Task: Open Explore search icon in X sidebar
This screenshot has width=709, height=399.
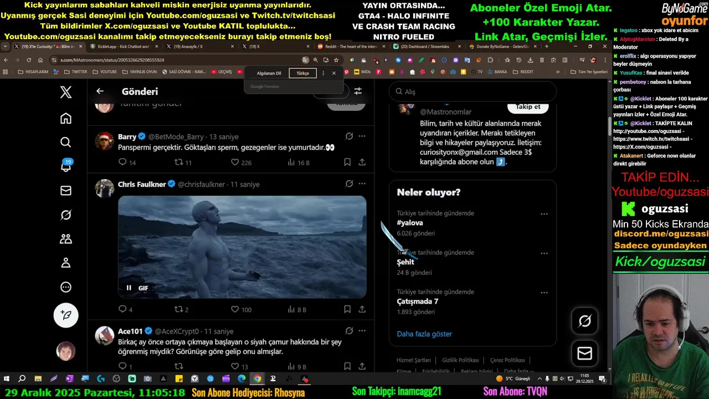Action: [x=66, y=142]
